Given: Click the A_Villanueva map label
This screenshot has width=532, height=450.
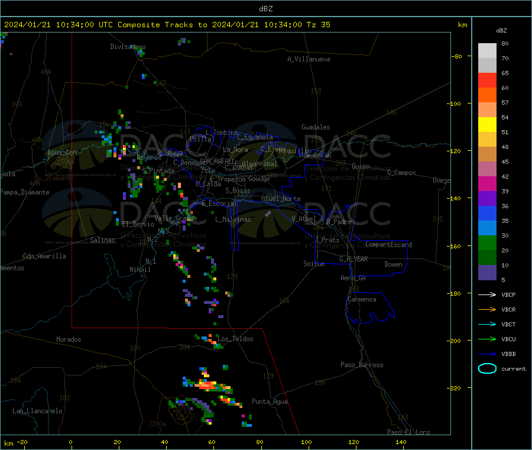Looking at the screenshot, I should click(309, 59).
